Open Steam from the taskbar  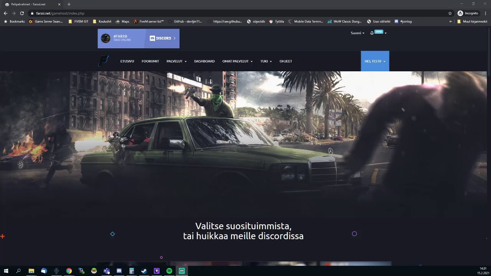[144, 271]
